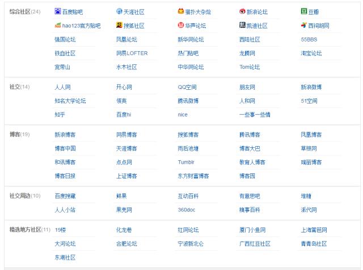The width and height of the screenshot is (363, 270).
Task: Visit 厦门小鱼网 link
Action: pos(252,230)
